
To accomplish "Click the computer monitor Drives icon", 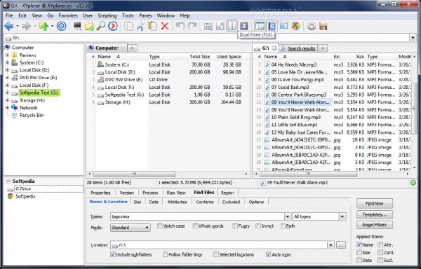I will [x=77, y=26].
